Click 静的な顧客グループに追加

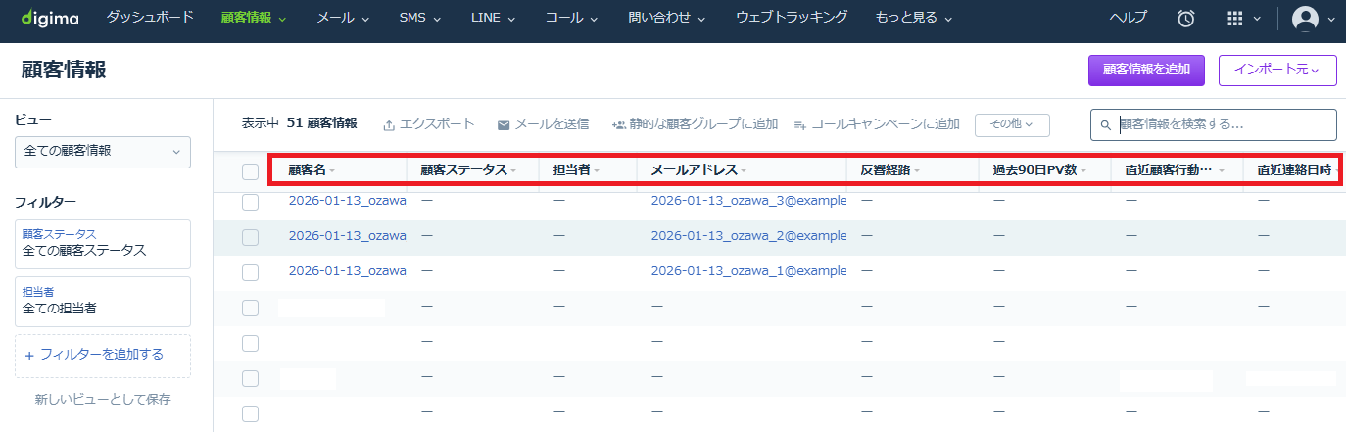click(x=704, y=124)
